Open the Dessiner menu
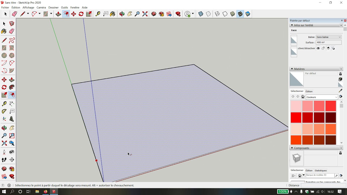The image size is (347, 195). click(53, 8)
